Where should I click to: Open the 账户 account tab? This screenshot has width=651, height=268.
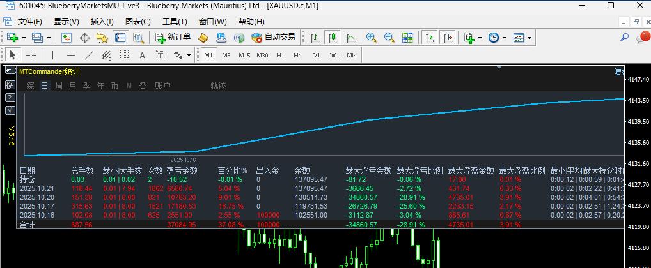(162, 86)
